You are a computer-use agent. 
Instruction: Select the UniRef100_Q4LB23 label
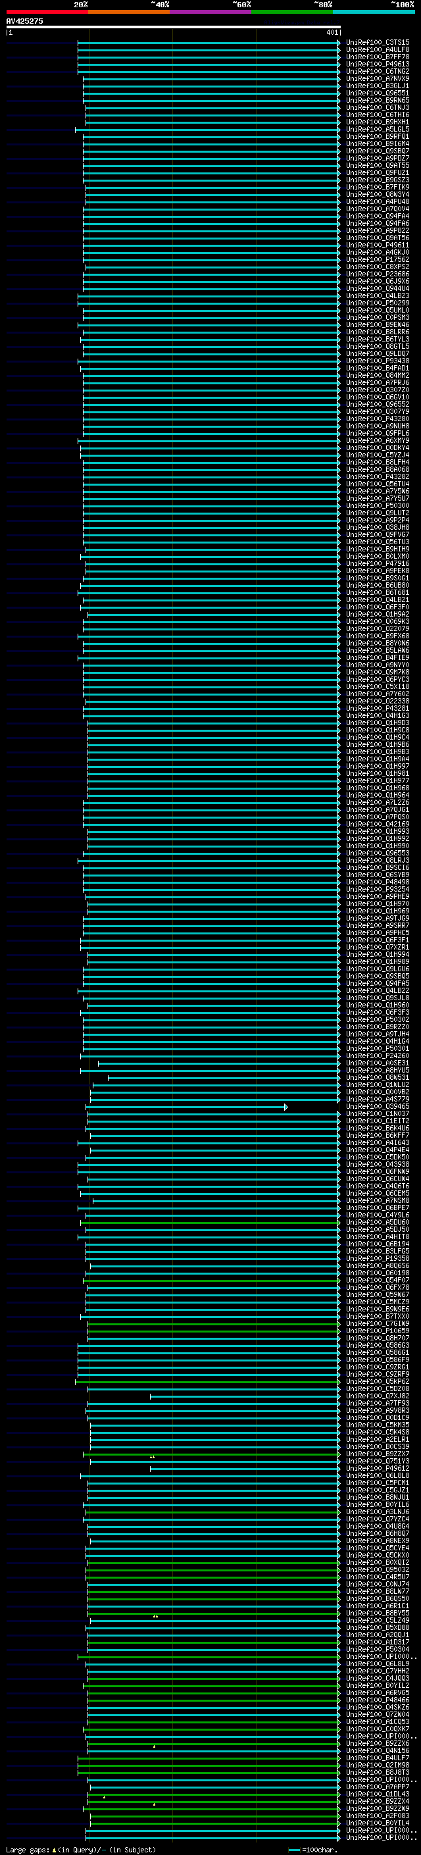pyautogui.click(x=378, y=296)
